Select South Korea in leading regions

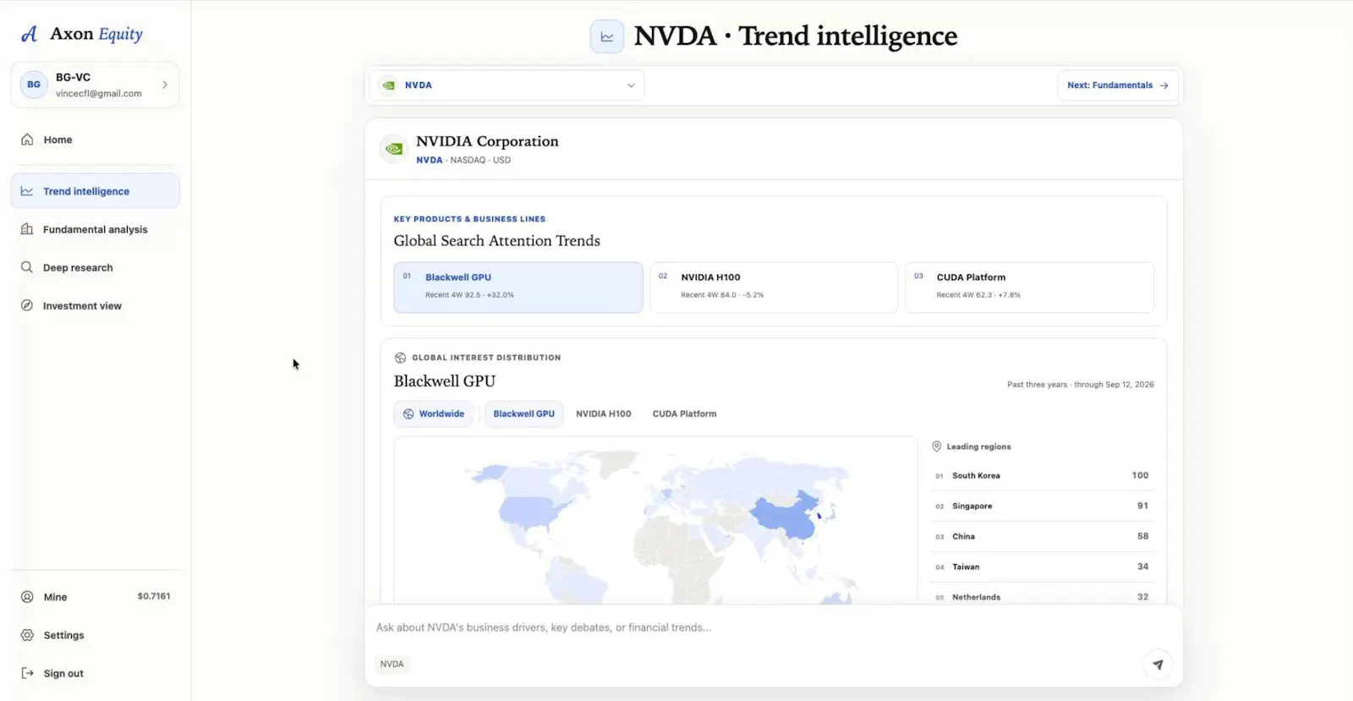click(1042, 475)
